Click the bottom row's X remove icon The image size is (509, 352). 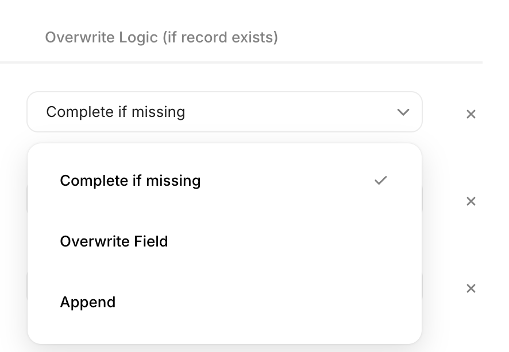(471, 288)
